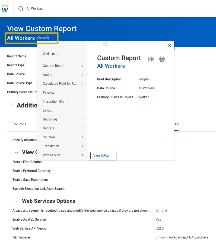The height and width of the screenshot is (242, 216).
Task: Click in the All Workers search field
Action: [35, 9]
